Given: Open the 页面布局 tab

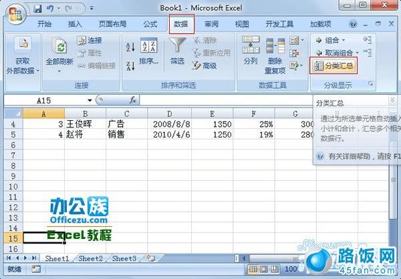Looking at the screenshot, I should point(112,24).
